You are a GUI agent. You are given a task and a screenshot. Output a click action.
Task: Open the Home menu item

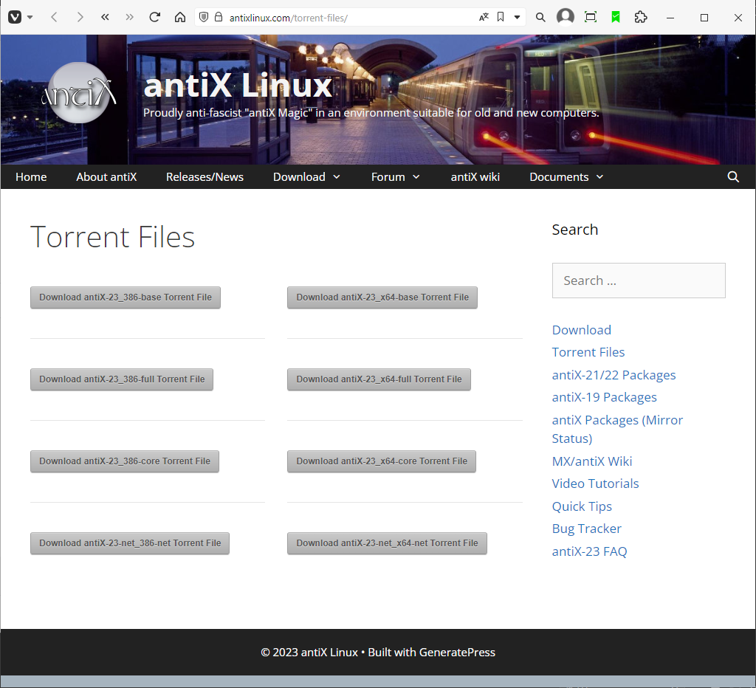tap(31, 177)
